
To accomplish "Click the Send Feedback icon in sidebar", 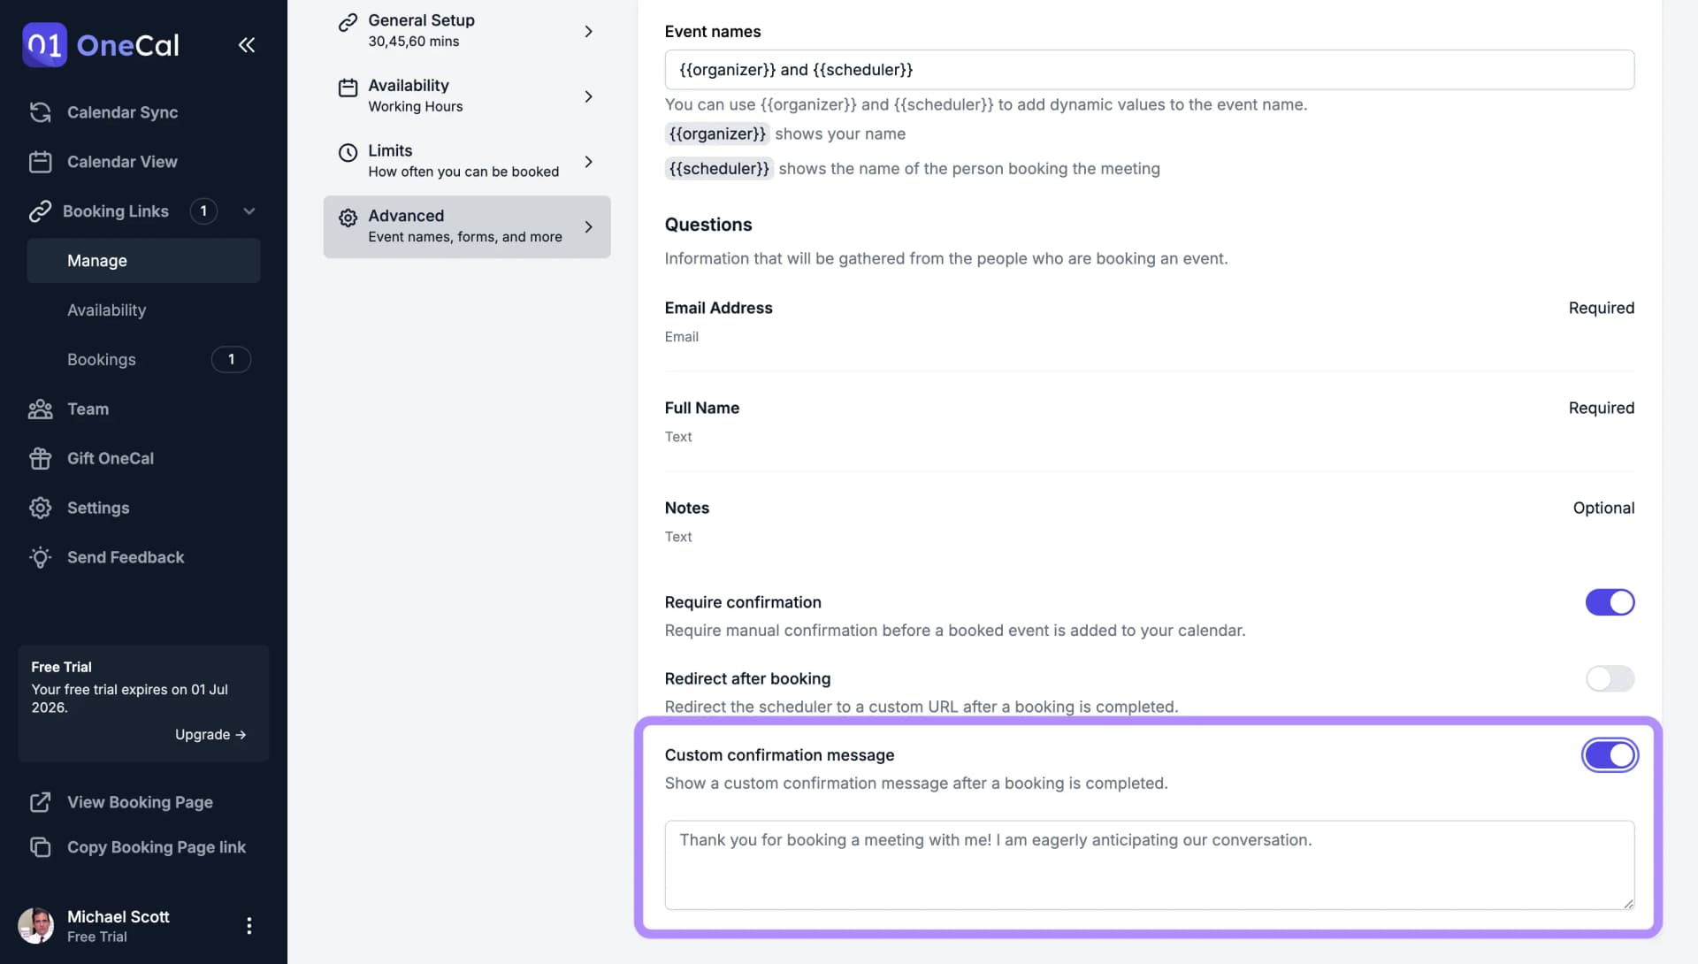I will pos(40,557).
